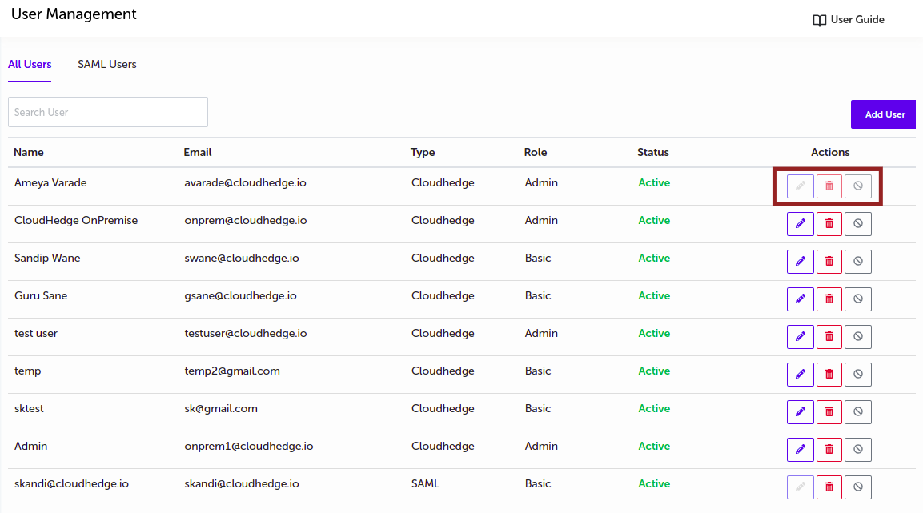Viewport: 923px width, 513px height.
Task: Switch to the SAML Users tab
Action: pos(107,65)
